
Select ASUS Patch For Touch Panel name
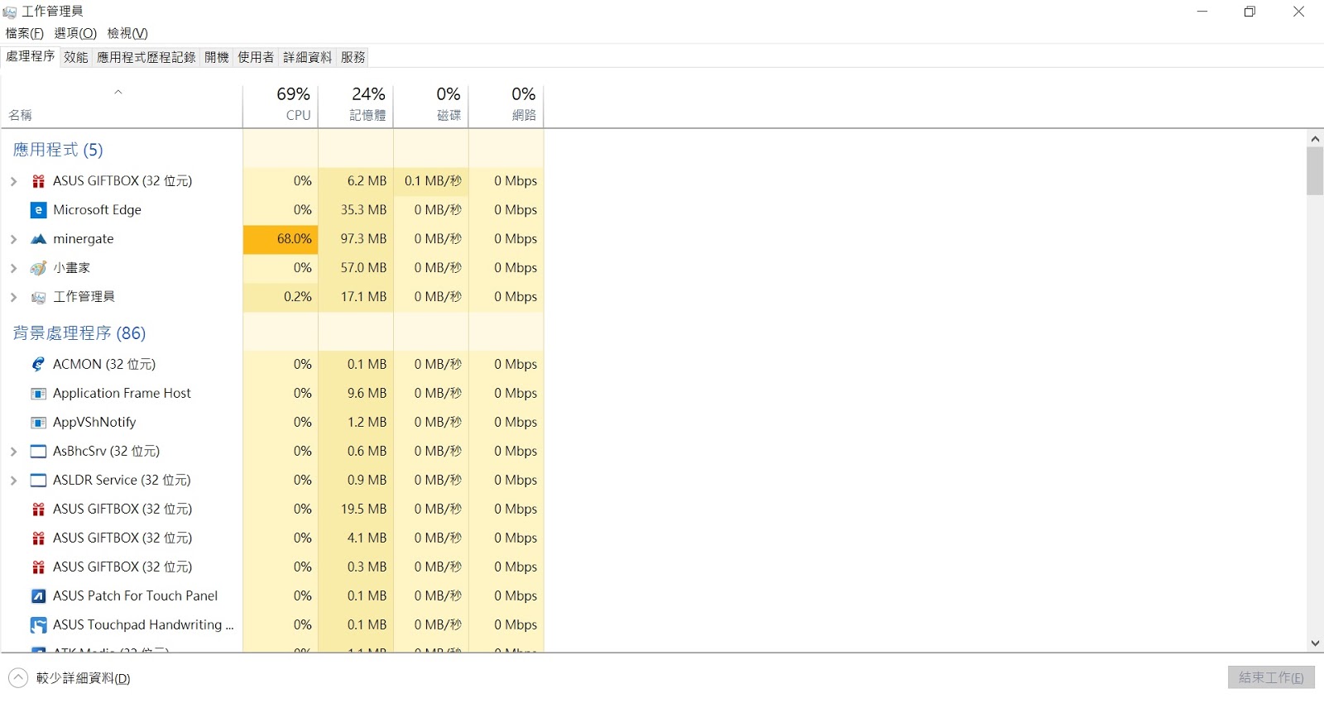[x=135, y=595]
